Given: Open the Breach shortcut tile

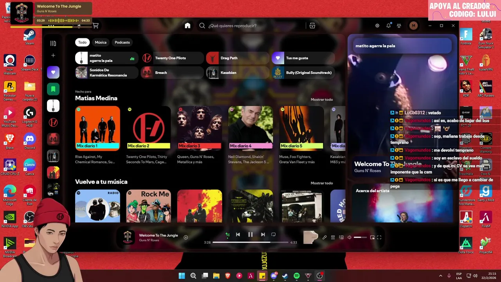Looking at the screenshot, I should click(x=172, y=72).
